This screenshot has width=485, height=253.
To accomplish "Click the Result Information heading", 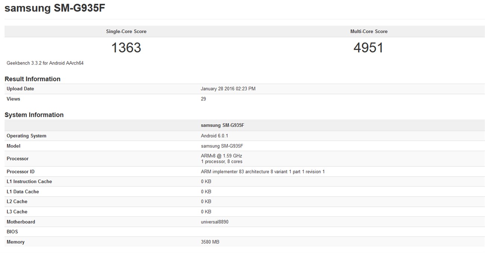I will click(32, 79).
